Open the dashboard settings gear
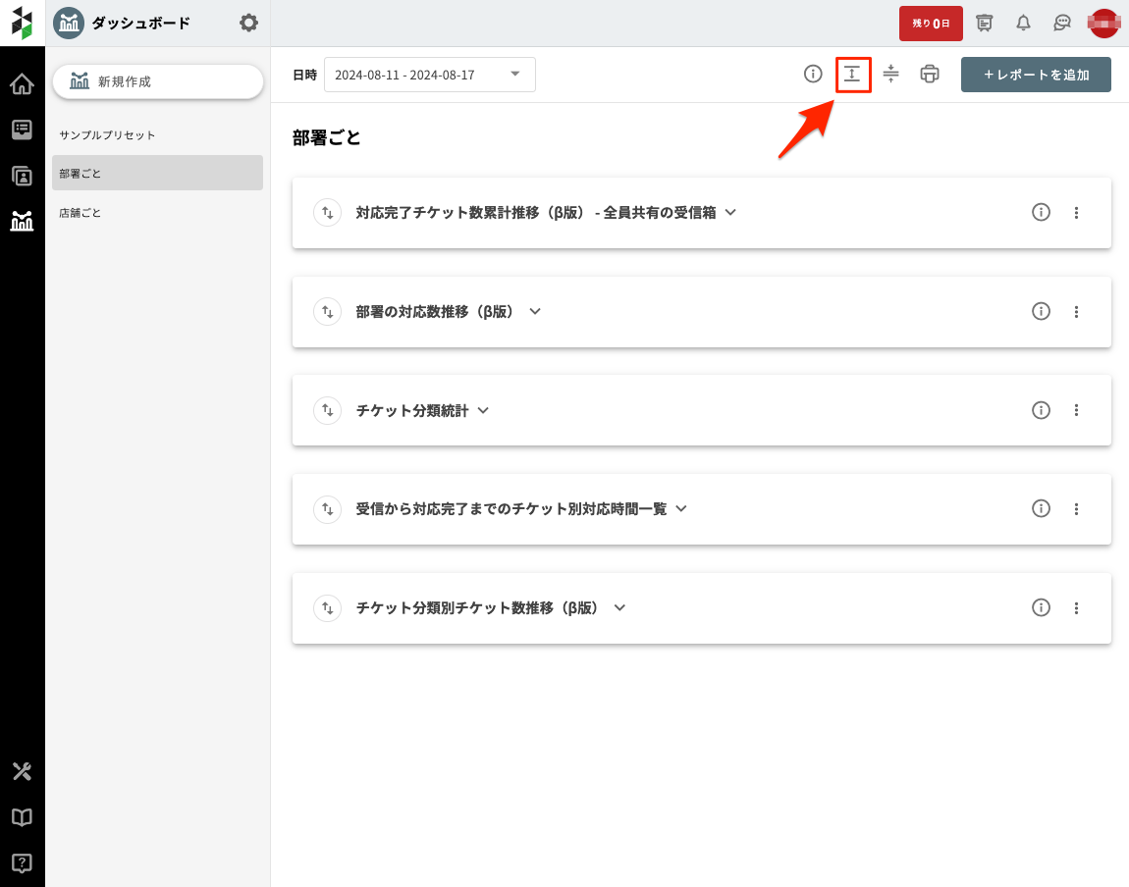The height and width of the screenshot is (887, 1129). pos(249,23)
